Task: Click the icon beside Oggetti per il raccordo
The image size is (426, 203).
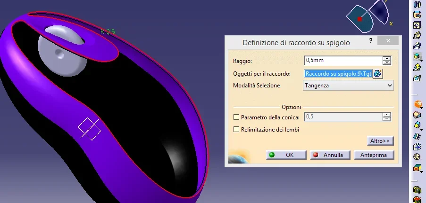Action: tap(377, 74)
